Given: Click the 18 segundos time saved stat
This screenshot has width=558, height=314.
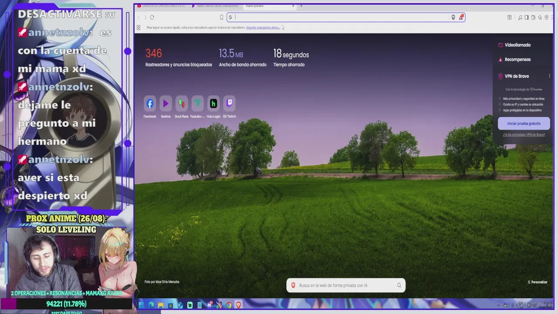Looking at the screenshot, I should pos(291,58).
